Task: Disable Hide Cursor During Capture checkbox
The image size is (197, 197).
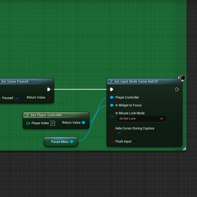Action: 119,133
